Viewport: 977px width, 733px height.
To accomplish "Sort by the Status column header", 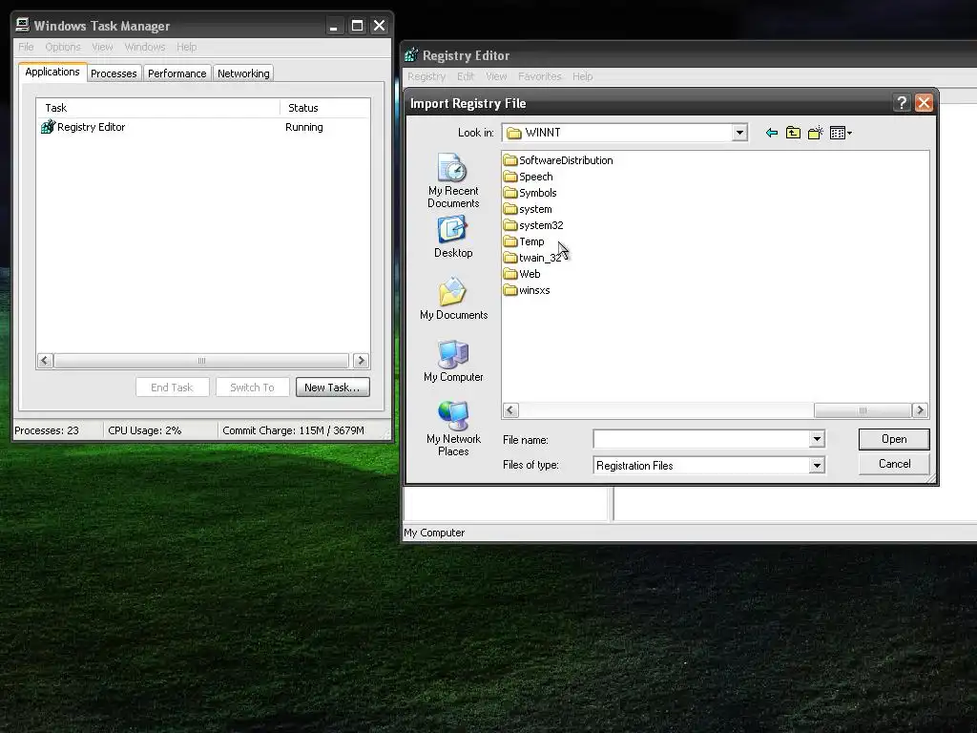I will [x=324, y=108].
